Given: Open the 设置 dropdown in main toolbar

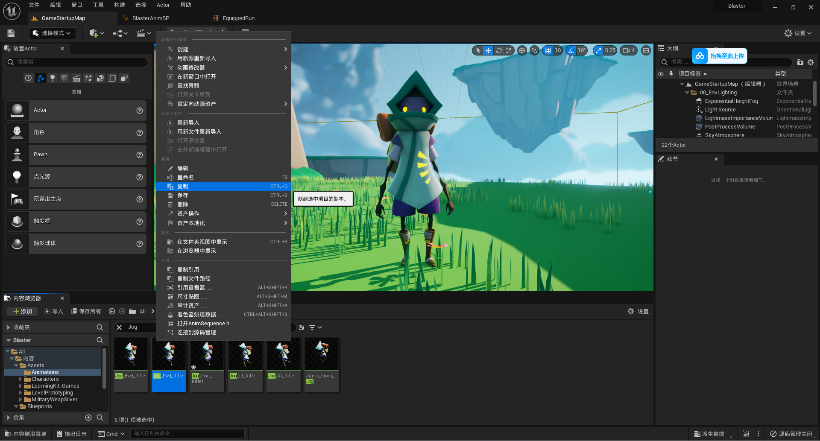Looking at the screenshot, I should pyautogui.click(x=798, y=33).
